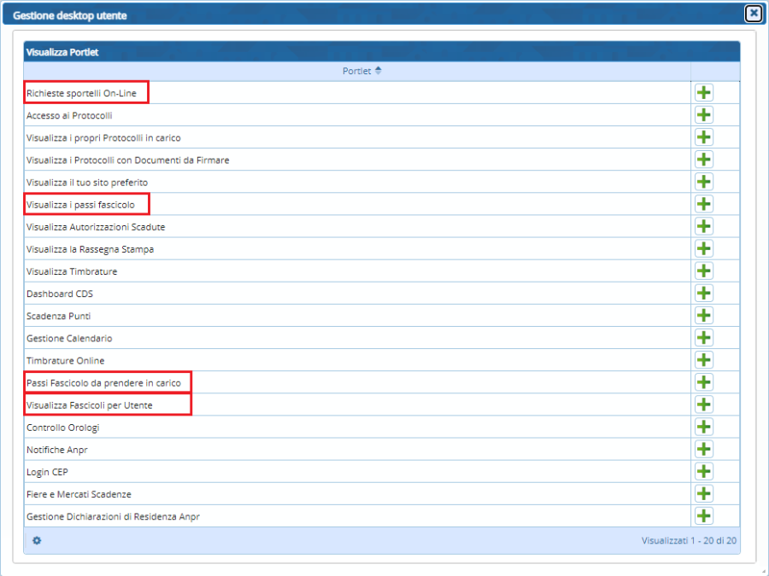Viewport: 769px width, 576px height.
Task: Add Visualizza la Rassegna Stampa portlet
Action: [x=703, y=249]
